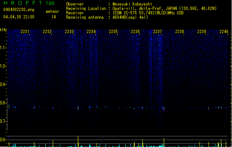The image size is (232, 147).
Task: Click the Observer label
Action: (75, 4)
